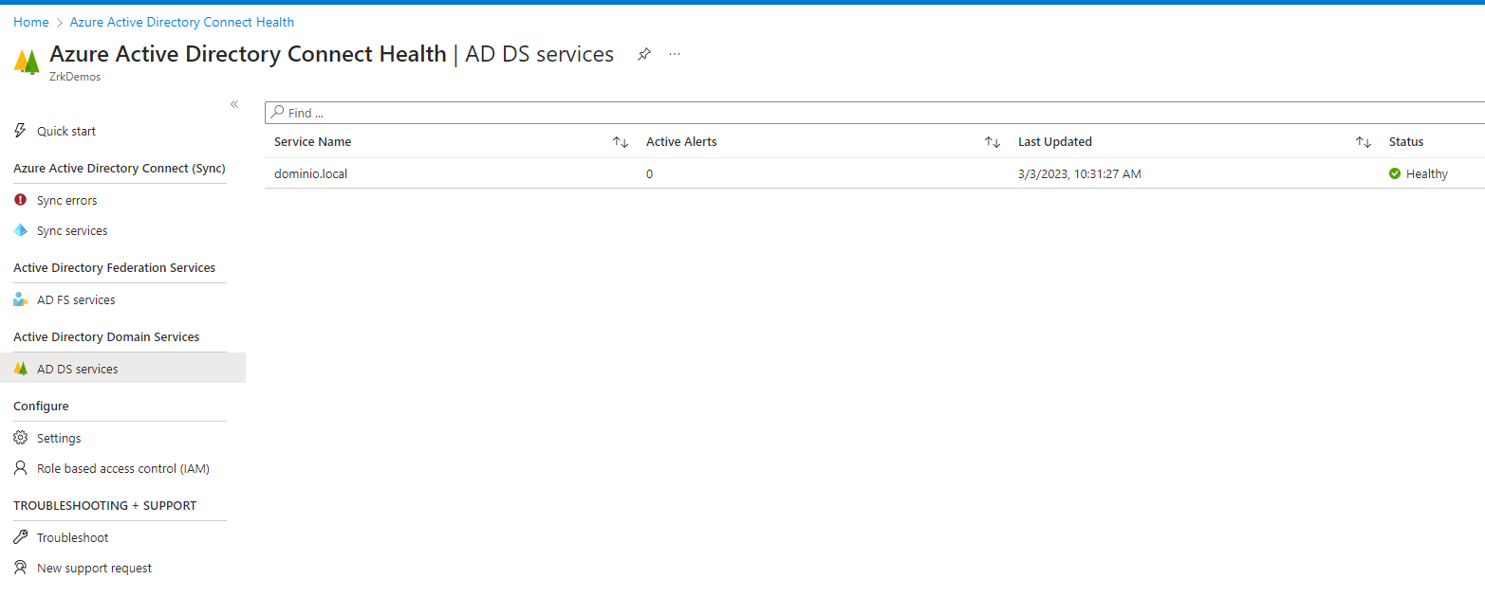Screen dimensions: 1485x597
Task: Click the red Sync errors icon
Action: (x=21, y=200)
